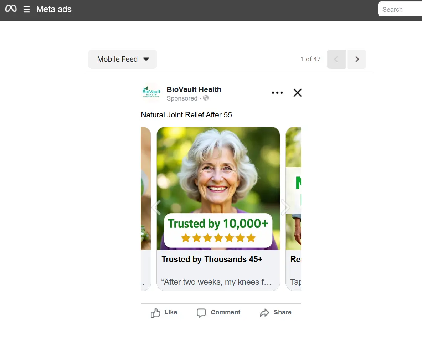
Task: Click the Trusted by Thousands 45+ headline
Action: coord(212,259)
